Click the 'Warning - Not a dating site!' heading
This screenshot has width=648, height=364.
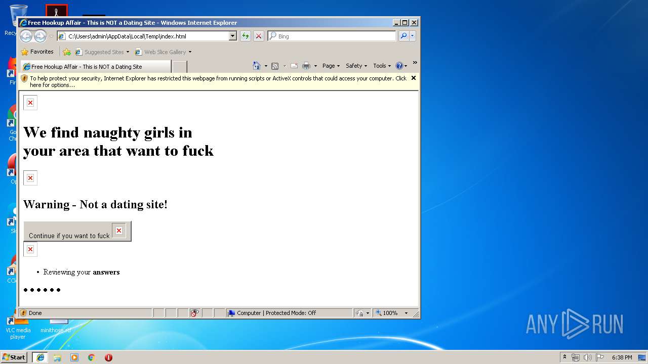(95, 204)
